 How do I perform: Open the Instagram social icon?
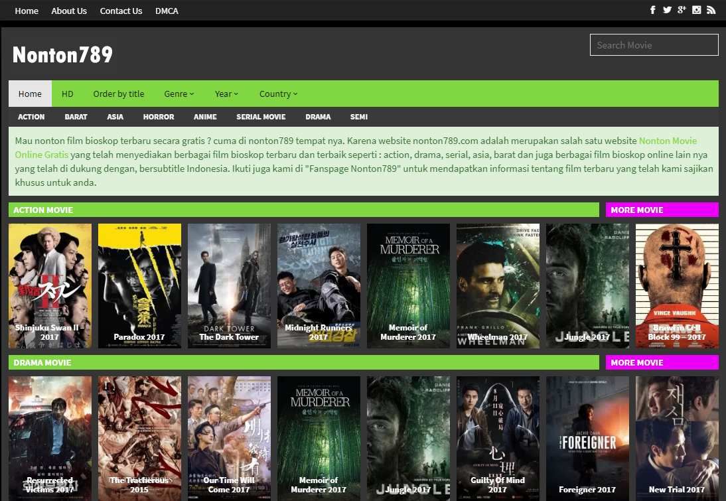click(696, 10)
